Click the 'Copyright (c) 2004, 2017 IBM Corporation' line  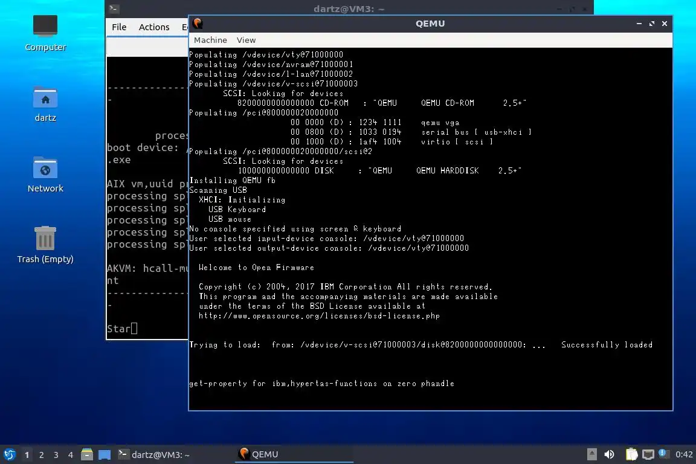point(346,287)
